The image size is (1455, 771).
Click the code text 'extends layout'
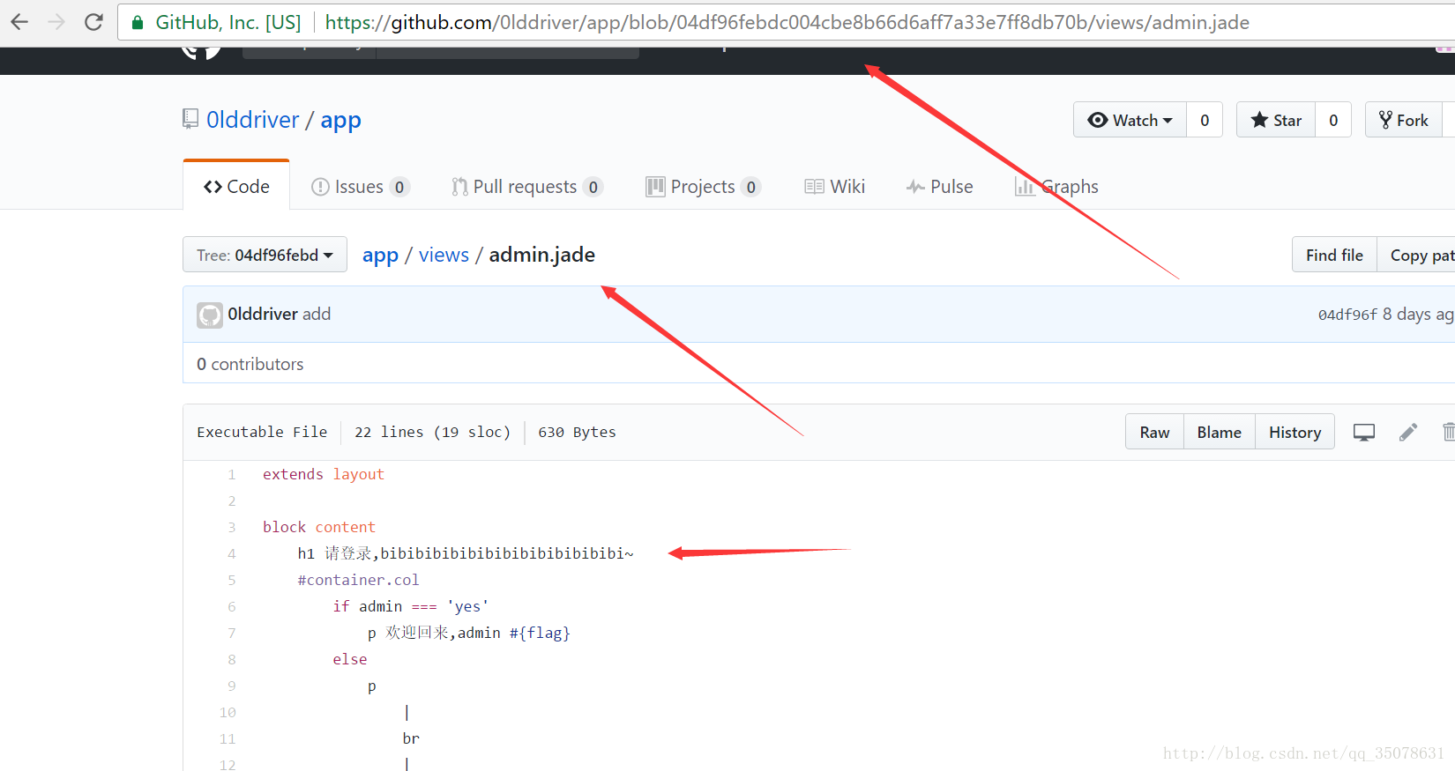coord(324,474)
